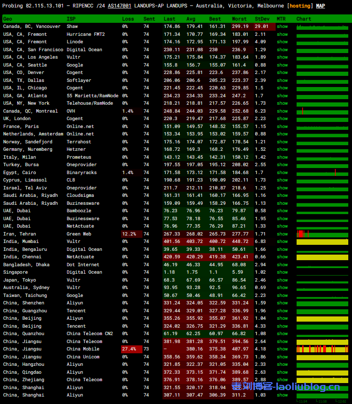Viewport: 352px width, 404px height.
Task: Show MTR for Iran, Tehran Green Web
Action: coord(282,234)
